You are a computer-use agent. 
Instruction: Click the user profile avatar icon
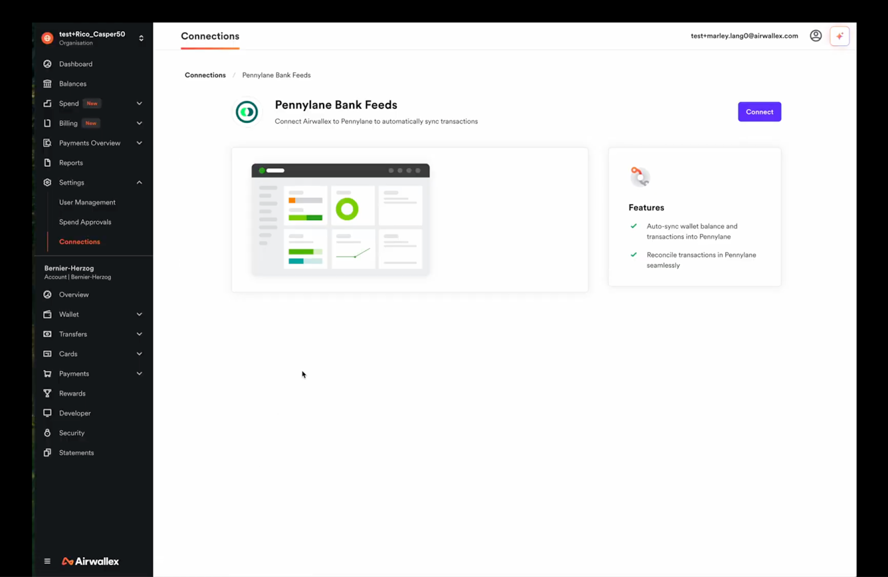pyautogui.click(x=815, y=36)
